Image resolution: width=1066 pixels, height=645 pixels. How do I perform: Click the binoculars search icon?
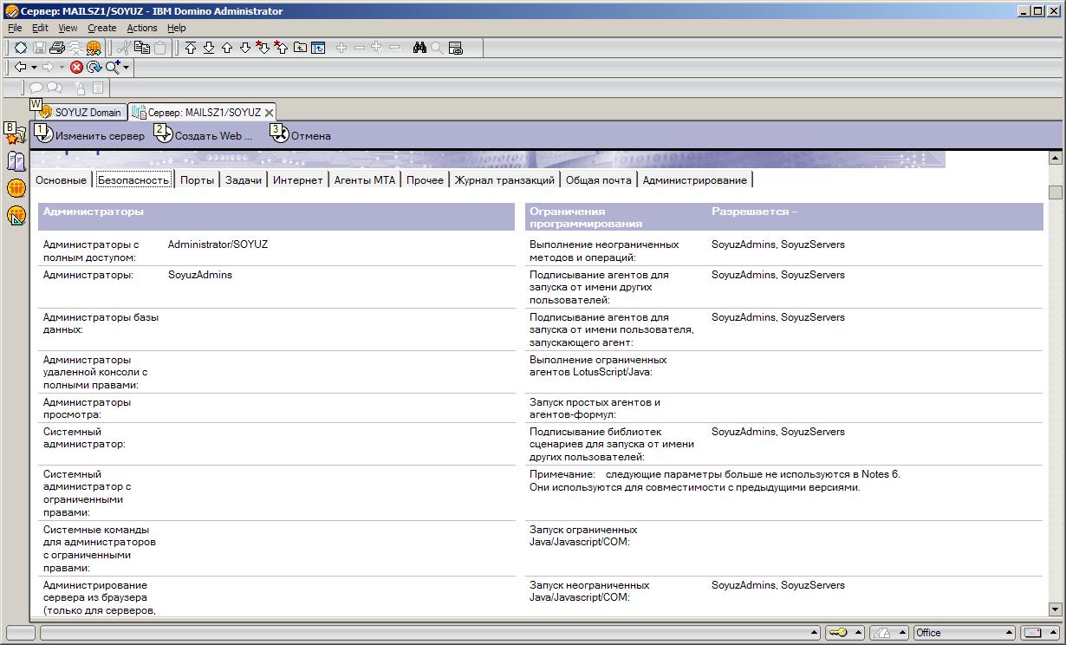click(419, 49)
